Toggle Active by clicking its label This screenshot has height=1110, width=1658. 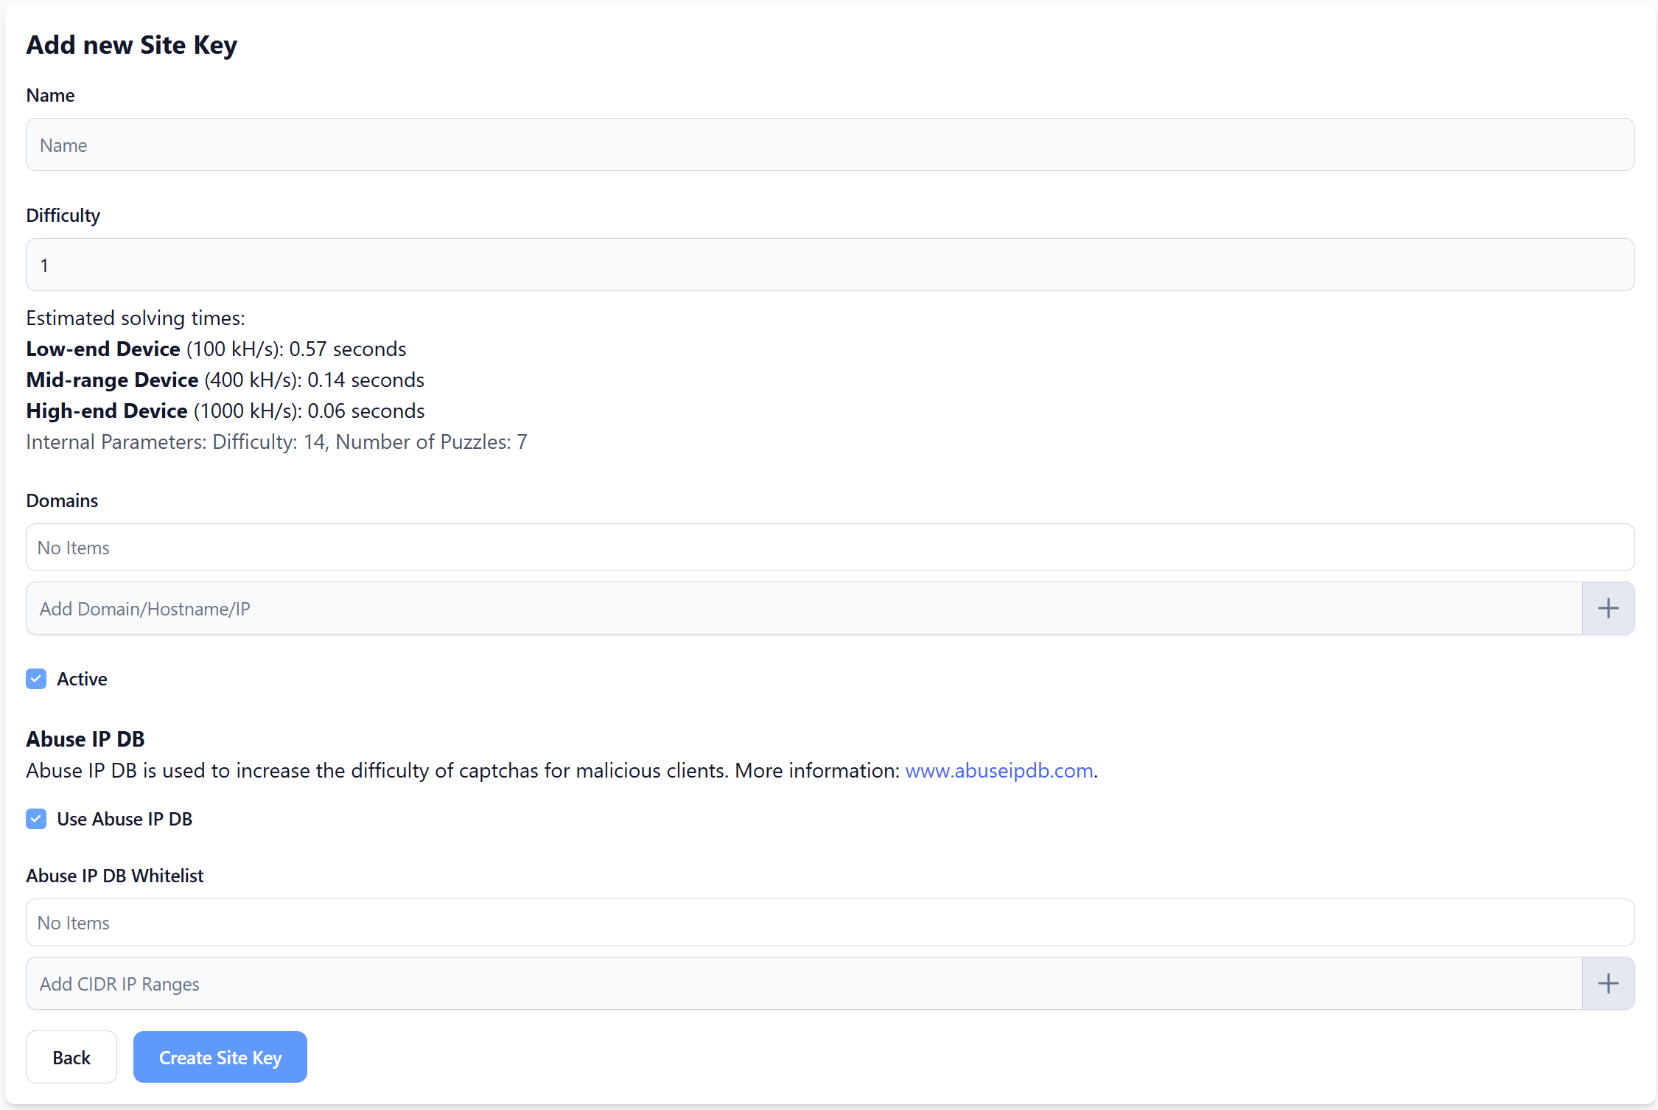tap(81, 678)
